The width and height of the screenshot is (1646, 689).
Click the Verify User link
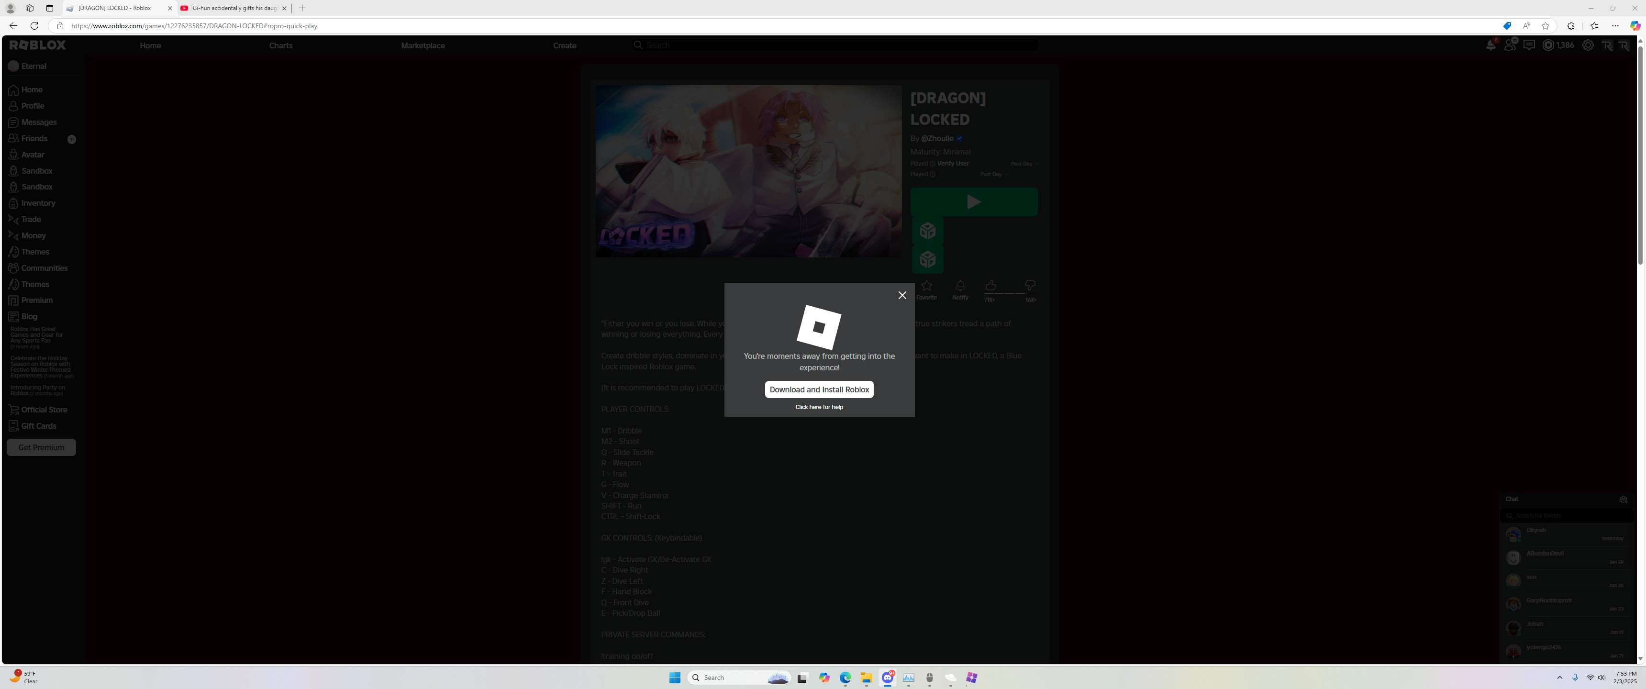[x=953, y=164]
